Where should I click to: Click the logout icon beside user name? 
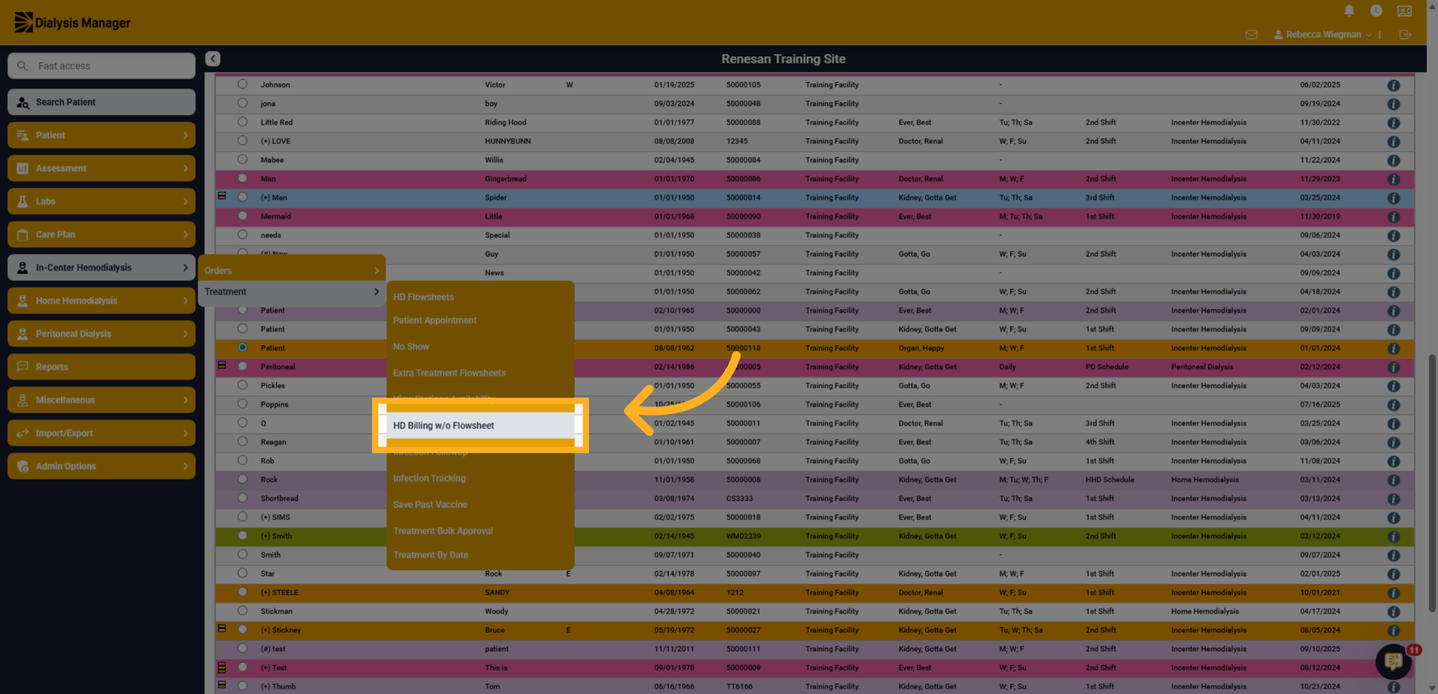click(x=1405, y=35)
